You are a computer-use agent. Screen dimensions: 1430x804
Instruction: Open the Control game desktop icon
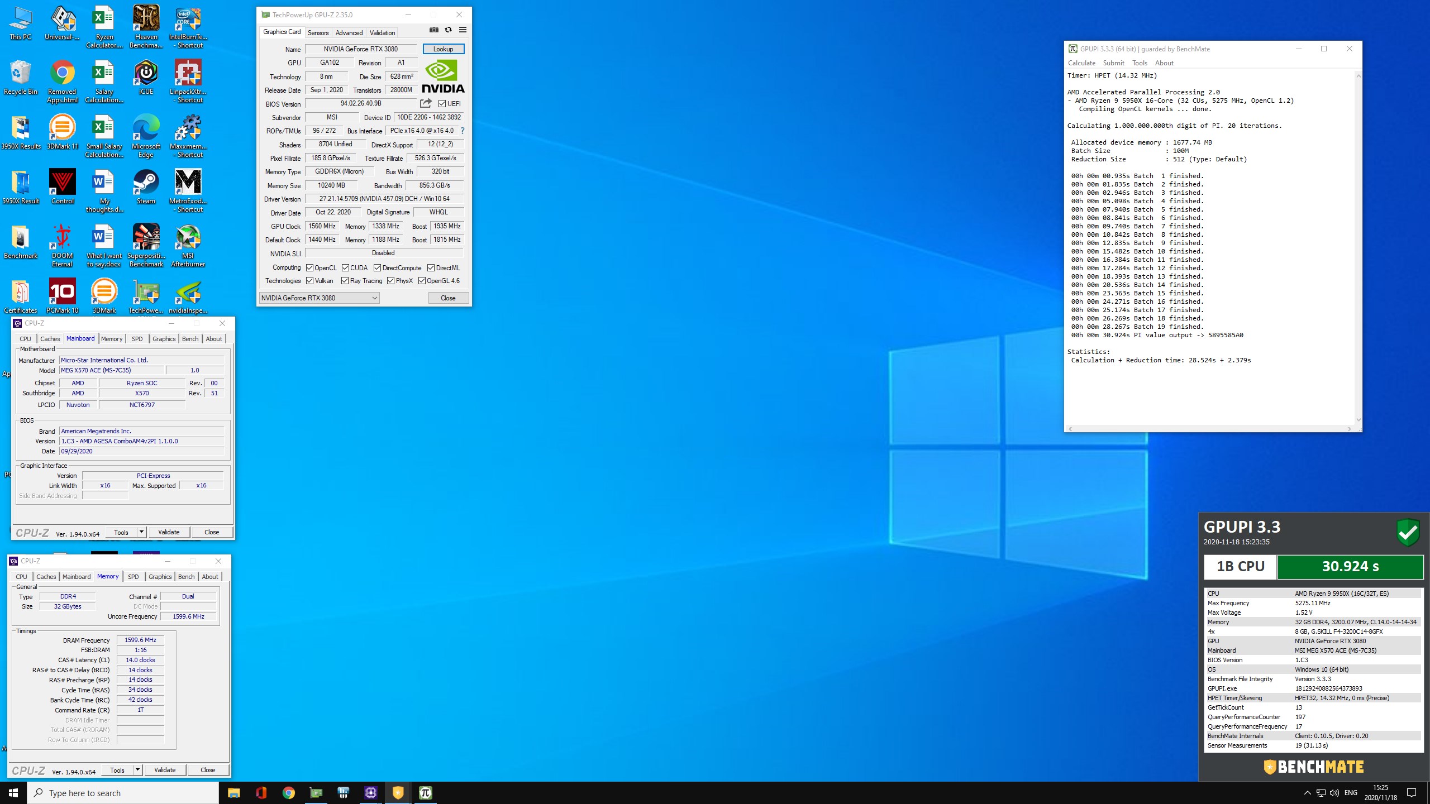[62, 186]
